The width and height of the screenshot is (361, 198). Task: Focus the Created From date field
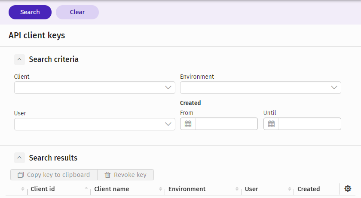point(226,124)
